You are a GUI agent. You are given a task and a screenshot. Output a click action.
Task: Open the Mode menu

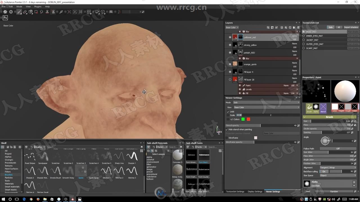[19, 6]
